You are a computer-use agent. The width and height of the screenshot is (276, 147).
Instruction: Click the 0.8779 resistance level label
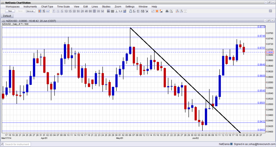pyautogui.click(x=261, y=27)
